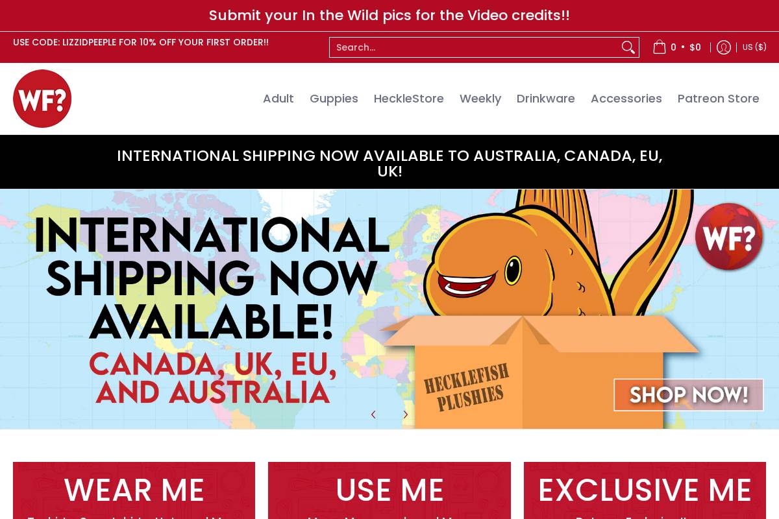Open the HeckleStore menu item
The image size is (779, 519).
click(409, 99)
